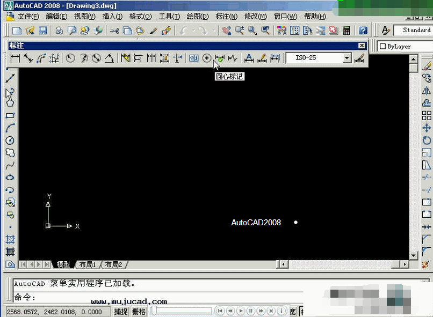This screenshot has height=317, width=433.
Task: Select the Radius Dimension tool
Action: click(x=71, y=58)
